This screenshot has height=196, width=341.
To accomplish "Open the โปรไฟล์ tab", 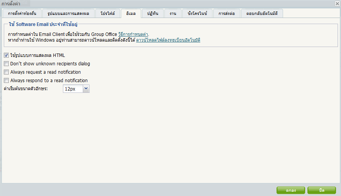I will 108,13.
